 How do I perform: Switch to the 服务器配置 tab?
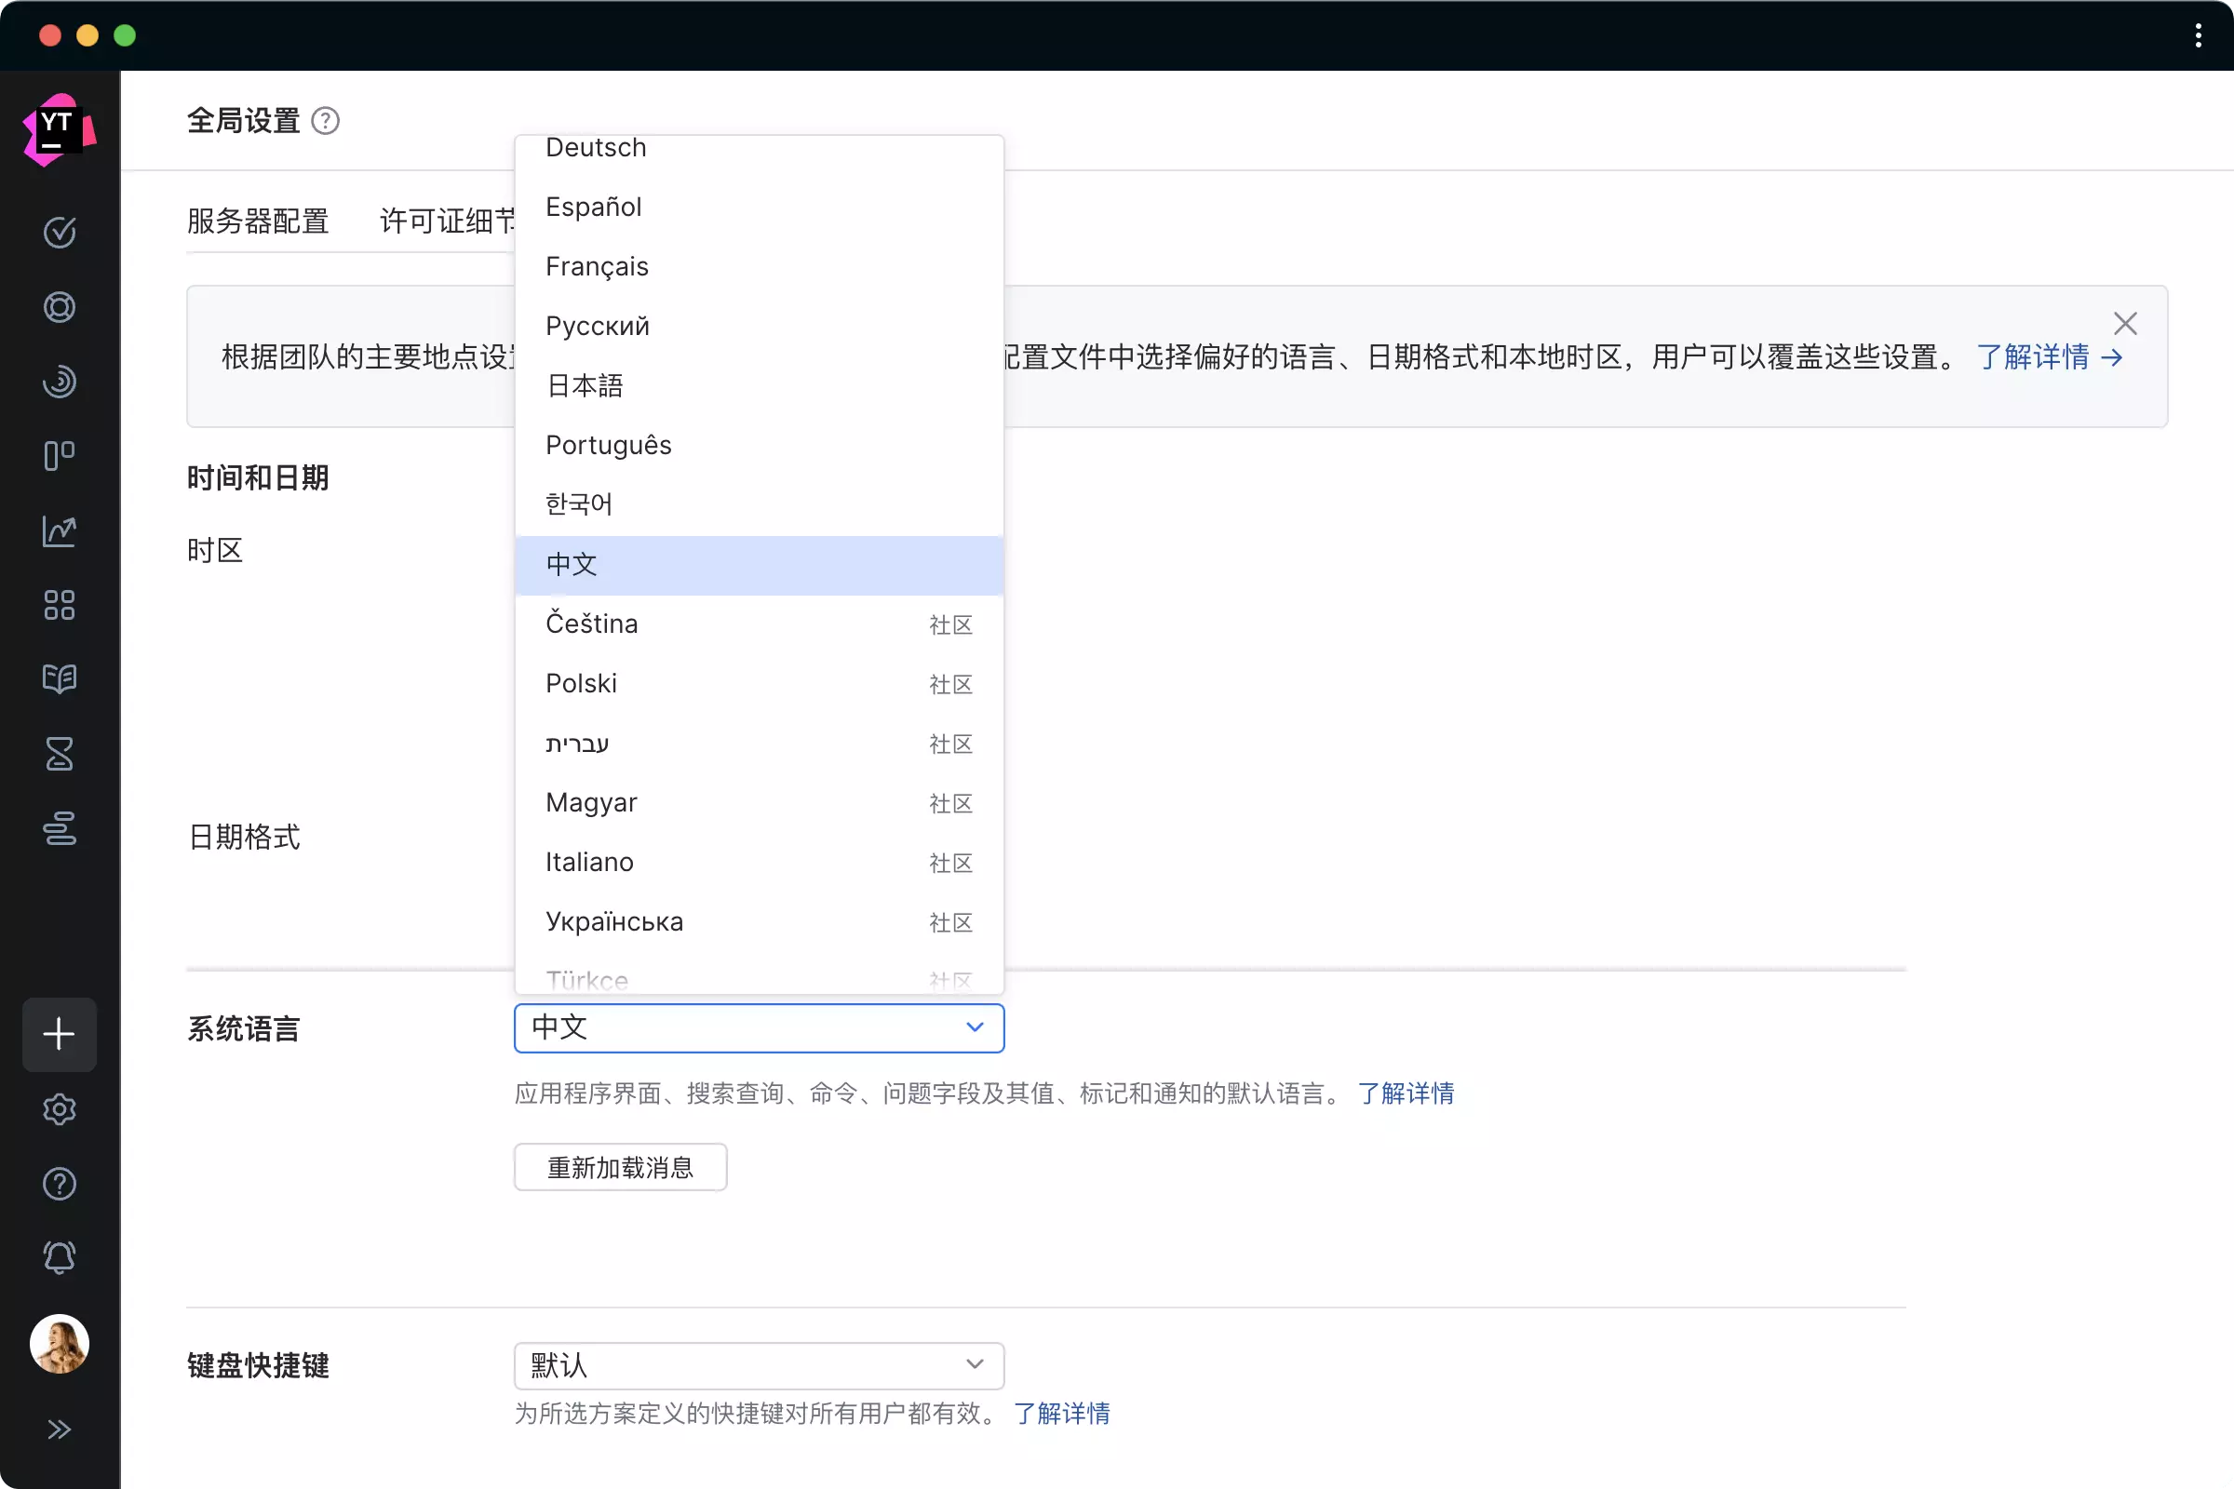tap(258, 221)
